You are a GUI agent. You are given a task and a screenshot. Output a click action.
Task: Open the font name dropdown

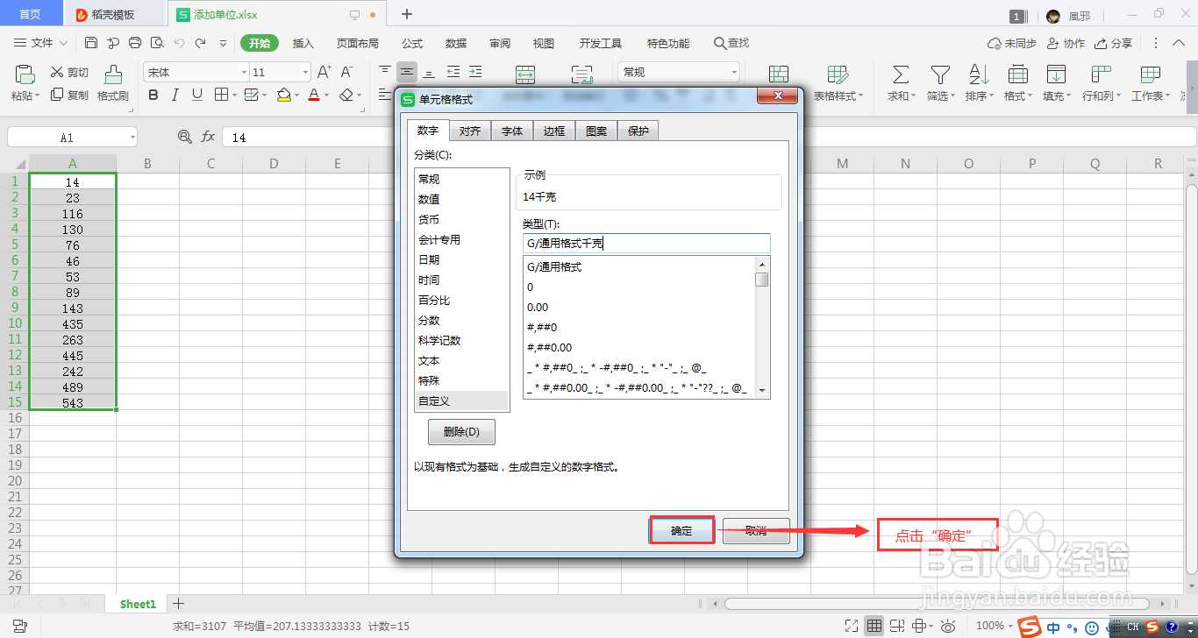point(243,71)
